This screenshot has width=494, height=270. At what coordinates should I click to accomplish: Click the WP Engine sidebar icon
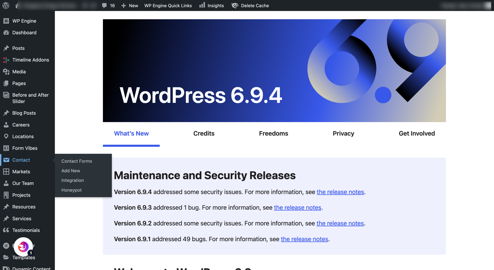(6, 21)
